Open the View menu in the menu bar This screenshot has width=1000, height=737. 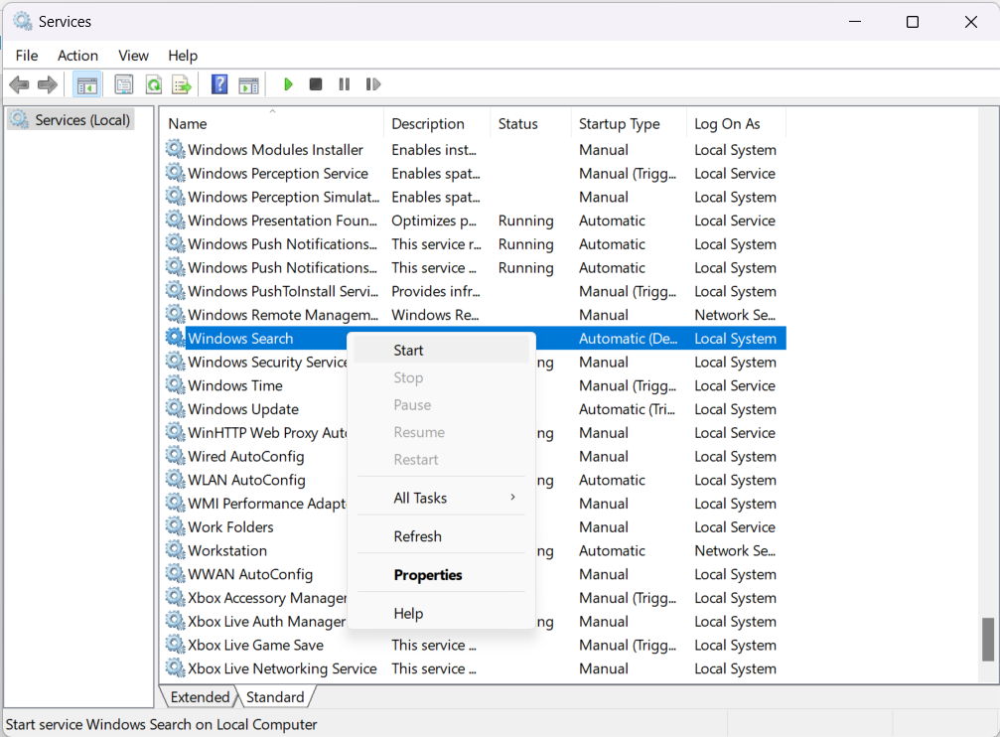coord(133,56)
